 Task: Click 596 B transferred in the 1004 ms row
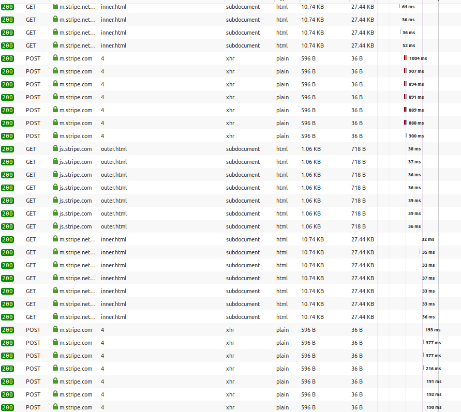coord(308,58)
